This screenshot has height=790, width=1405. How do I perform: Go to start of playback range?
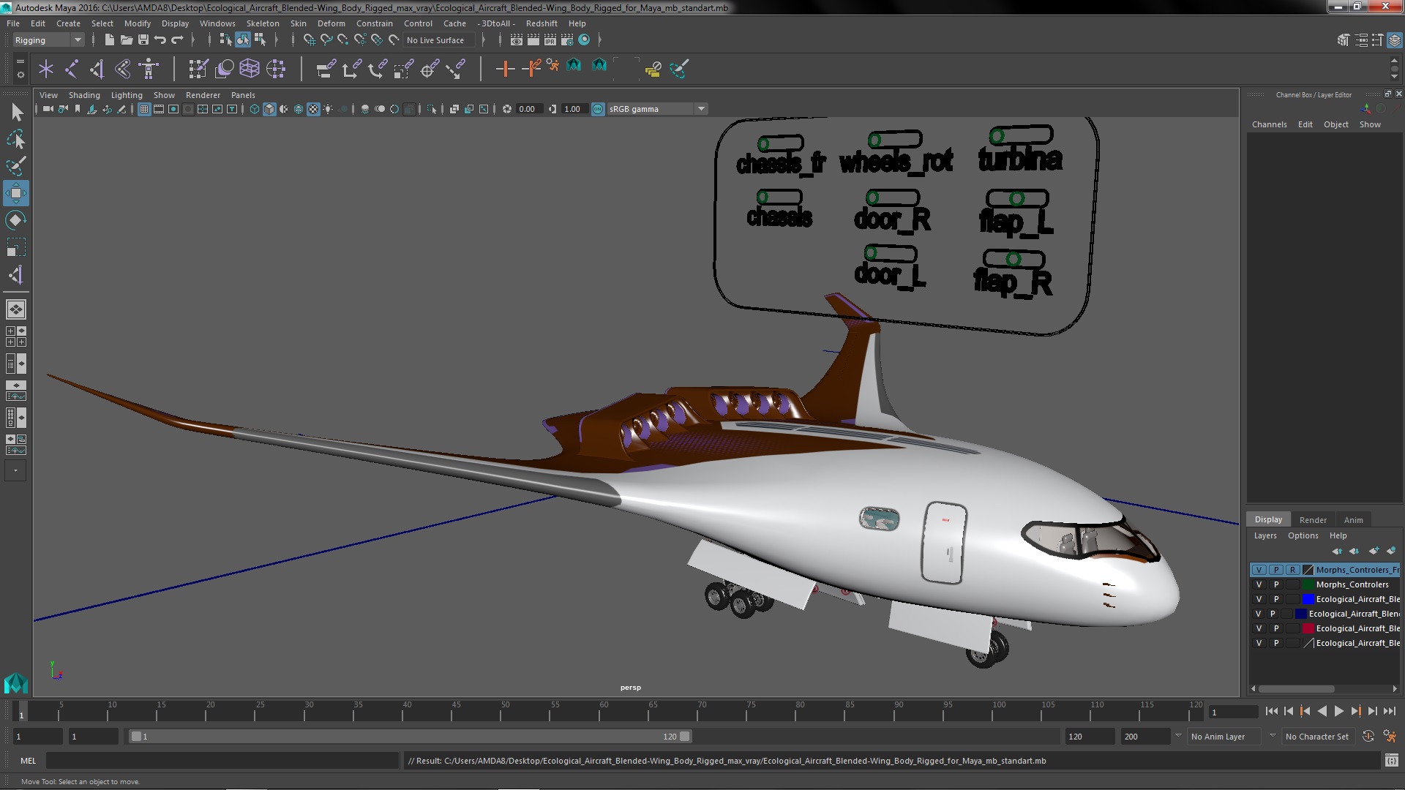1271,711
